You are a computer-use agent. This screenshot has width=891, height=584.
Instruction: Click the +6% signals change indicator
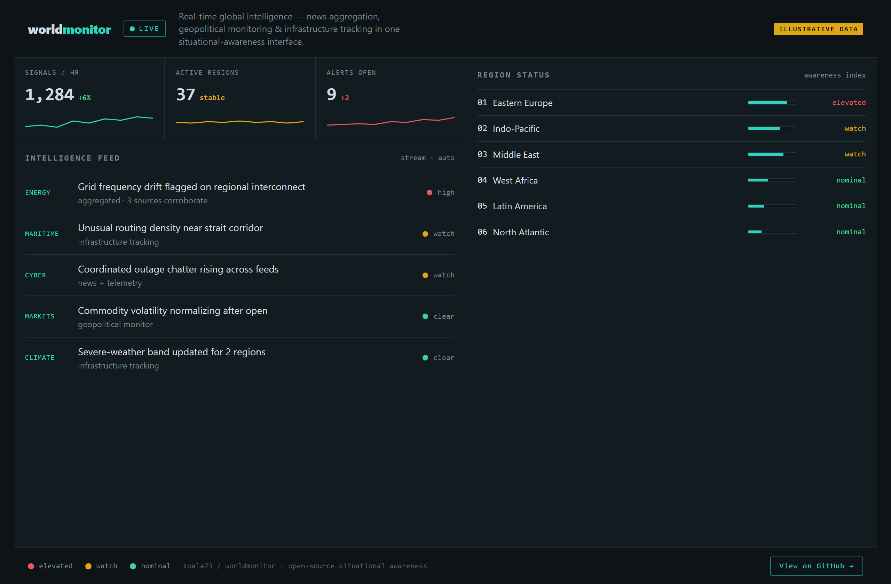click(x=84, y=98)
